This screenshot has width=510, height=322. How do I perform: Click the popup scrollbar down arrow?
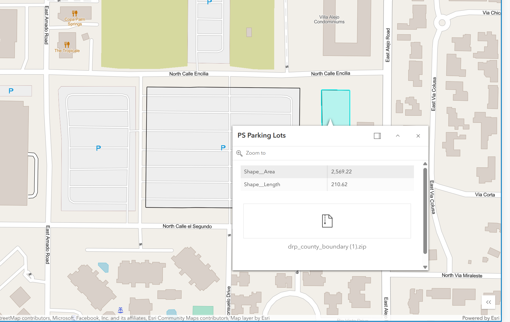[x=425, y=267]
